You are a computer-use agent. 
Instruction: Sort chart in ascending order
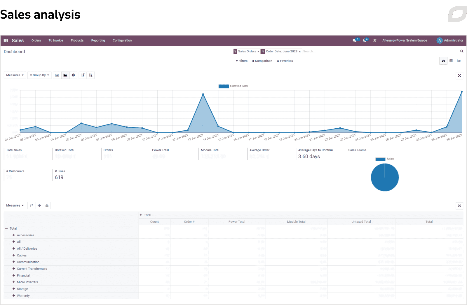click(91, 75)
